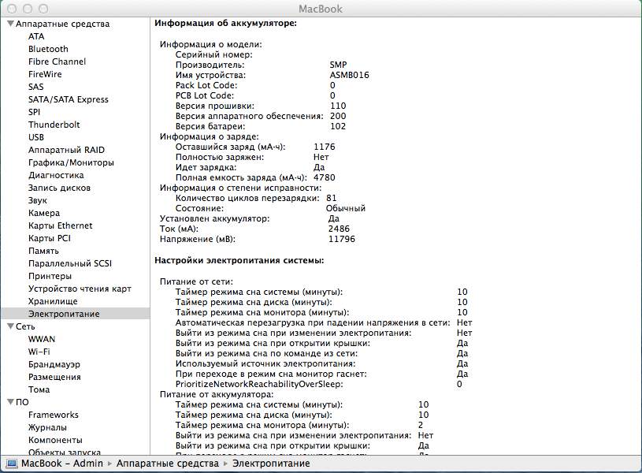Show Графика/Мониторы information
The width and height of the screenshot is (642, 473).
click(x=71, y=162)
